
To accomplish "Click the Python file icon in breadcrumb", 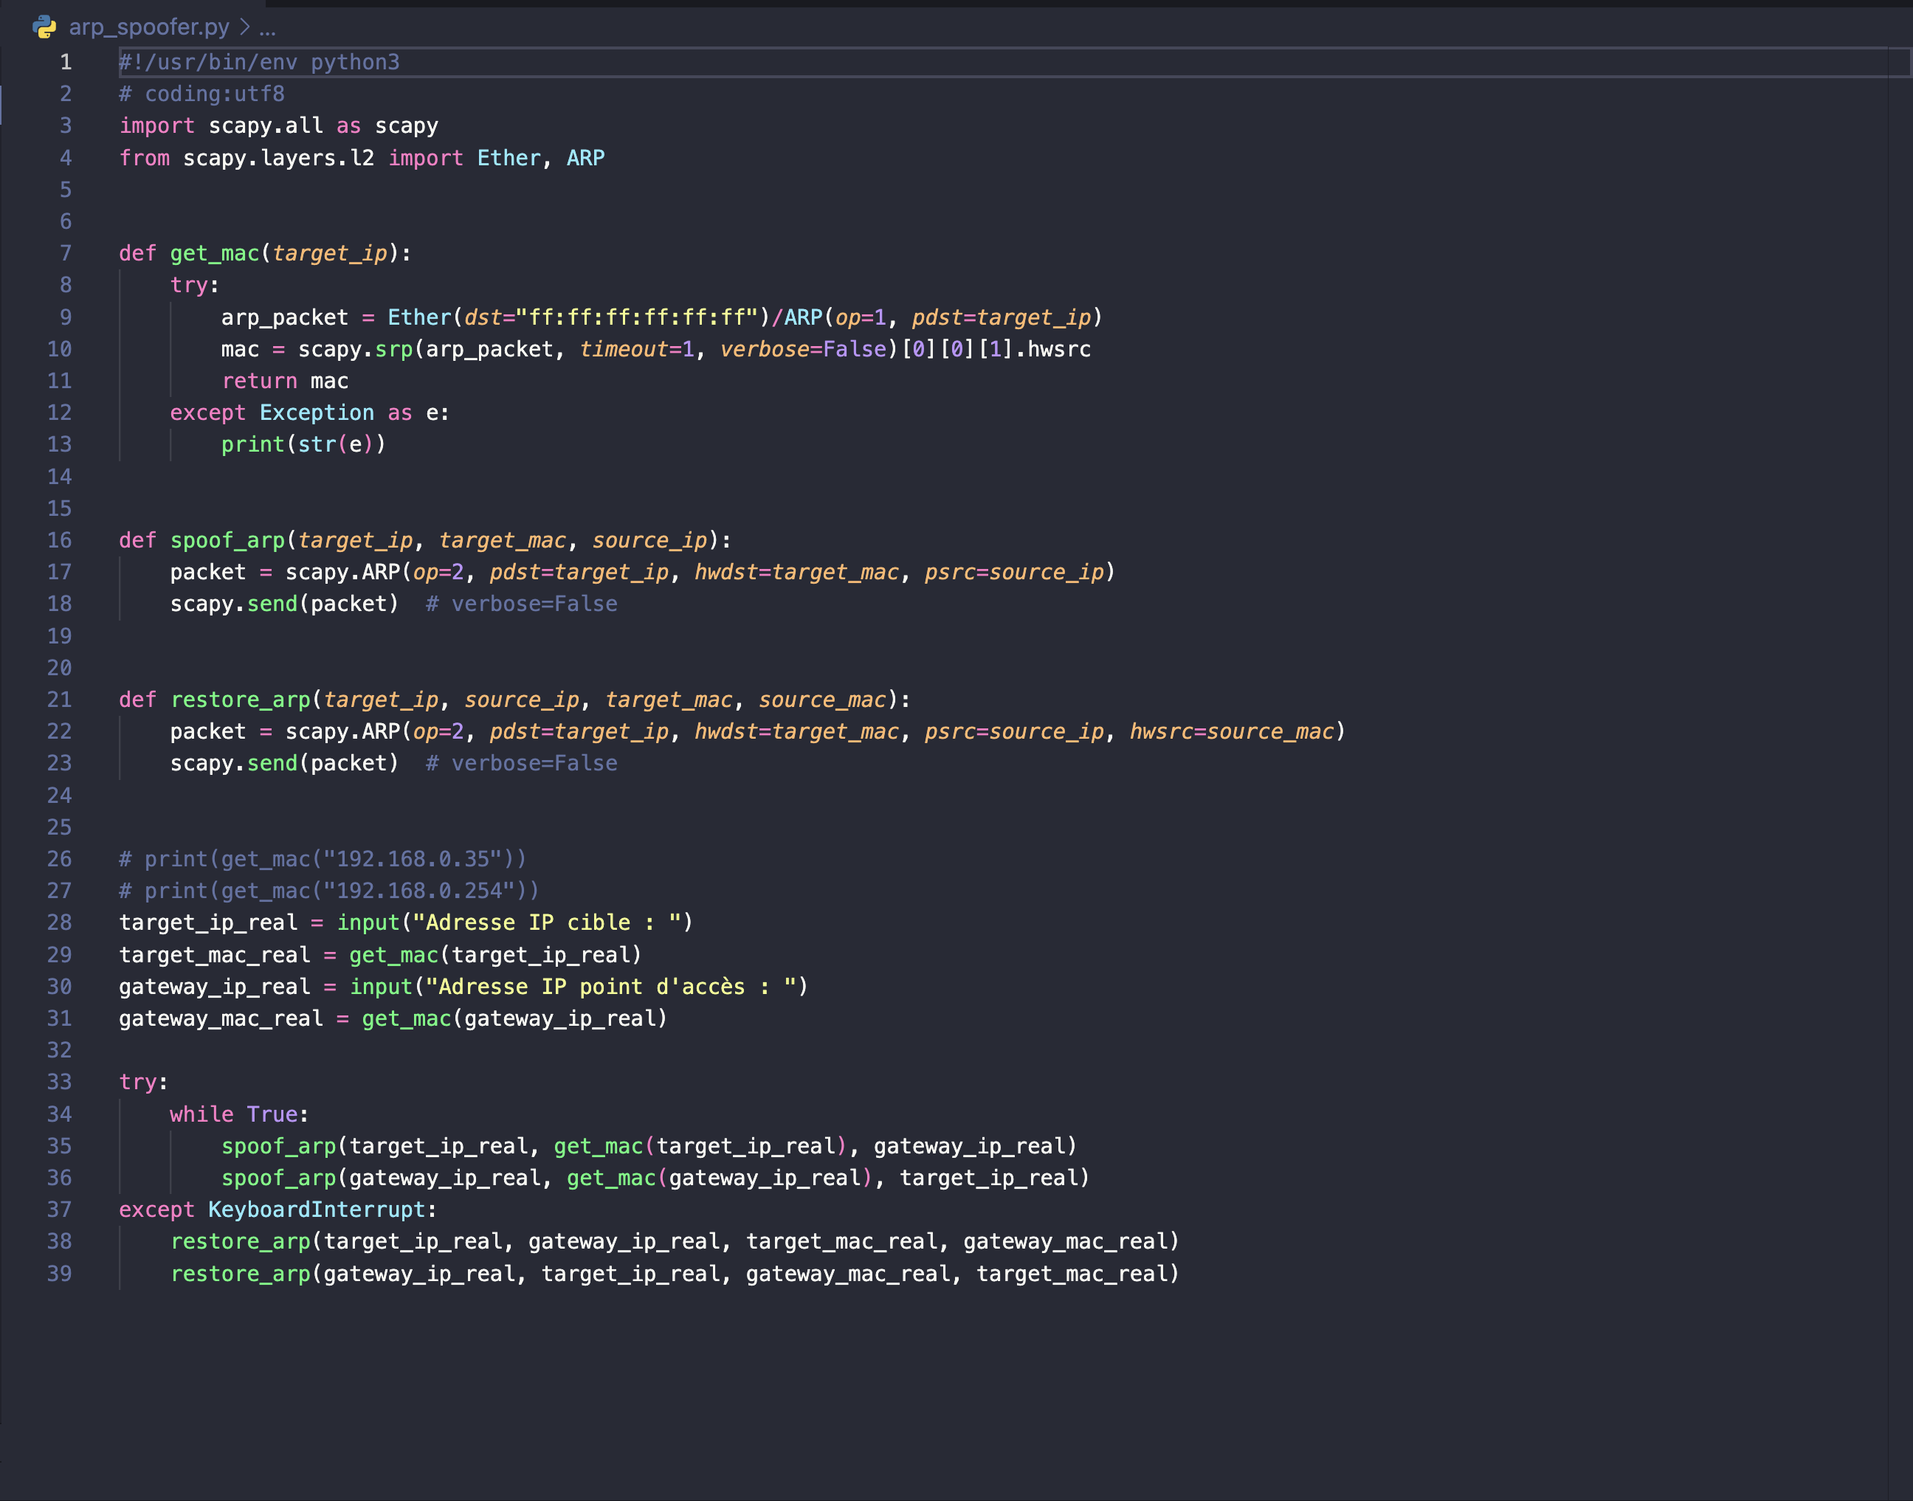I will [x=45, y=27].
